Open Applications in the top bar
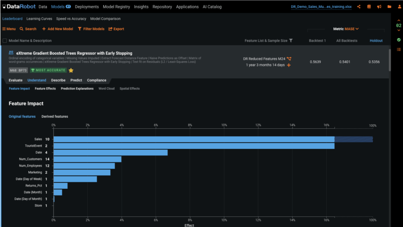The width and height of the screenshot is (403, 227). click(187, 7)
